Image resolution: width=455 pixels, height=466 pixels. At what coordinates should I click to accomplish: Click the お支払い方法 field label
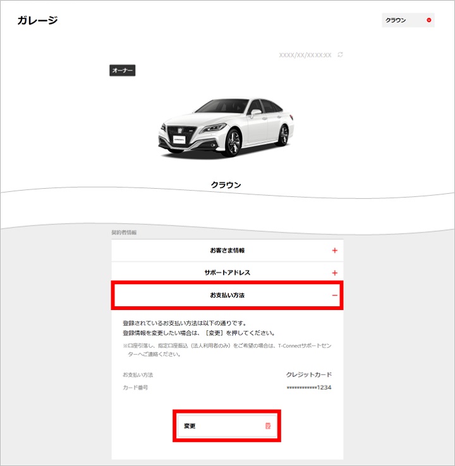[138, 375]
